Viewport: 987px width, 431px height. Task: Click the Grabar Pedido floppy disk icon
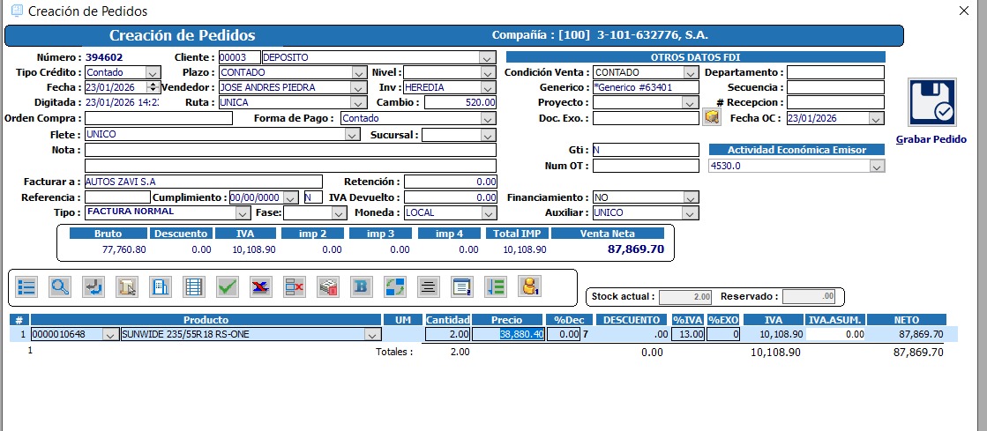[932, 102]
